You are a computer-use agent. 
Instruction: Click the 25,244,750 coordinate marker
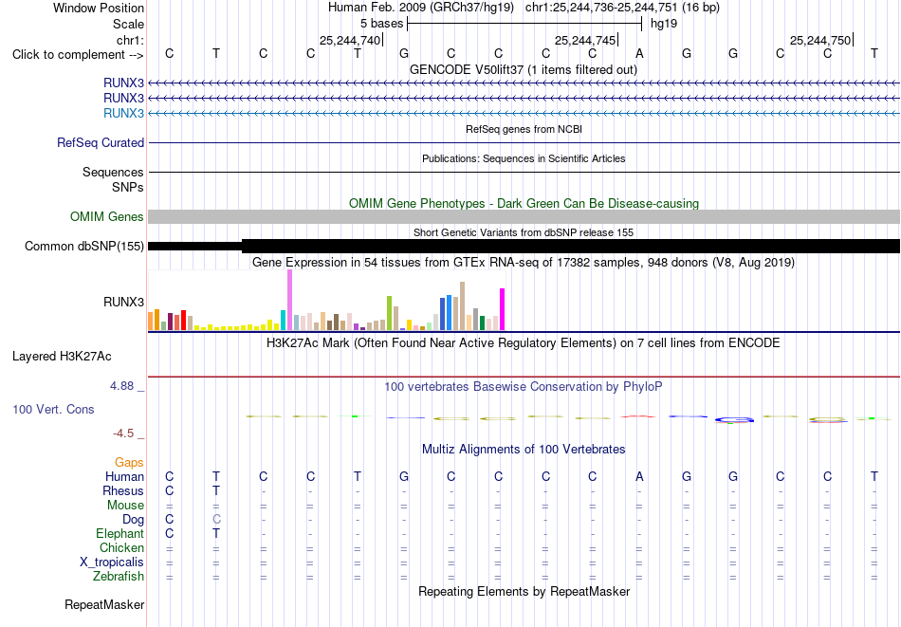coord(820,40)
